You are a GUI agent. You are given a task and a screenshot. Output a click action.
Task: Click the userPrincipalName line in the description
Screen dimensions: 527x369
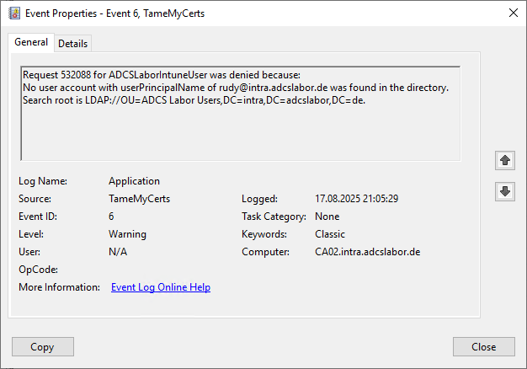point(236,88)
